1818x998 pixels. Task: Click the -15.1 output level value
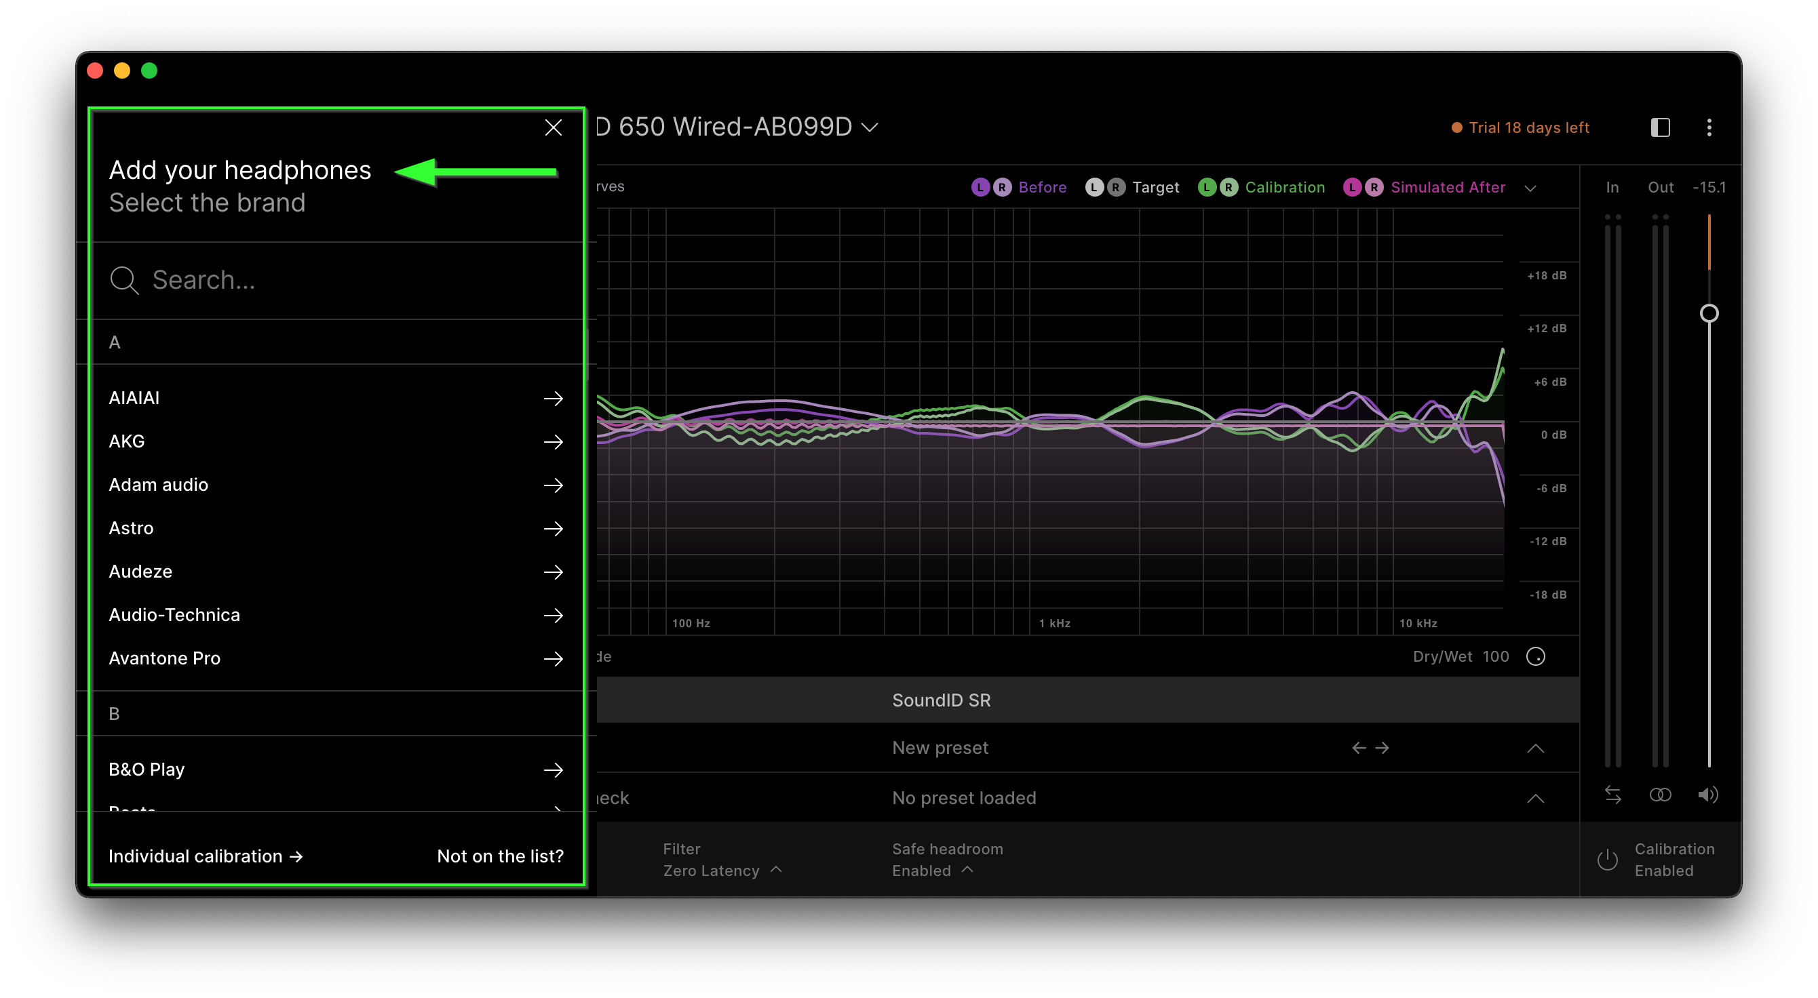point(1709,187)
